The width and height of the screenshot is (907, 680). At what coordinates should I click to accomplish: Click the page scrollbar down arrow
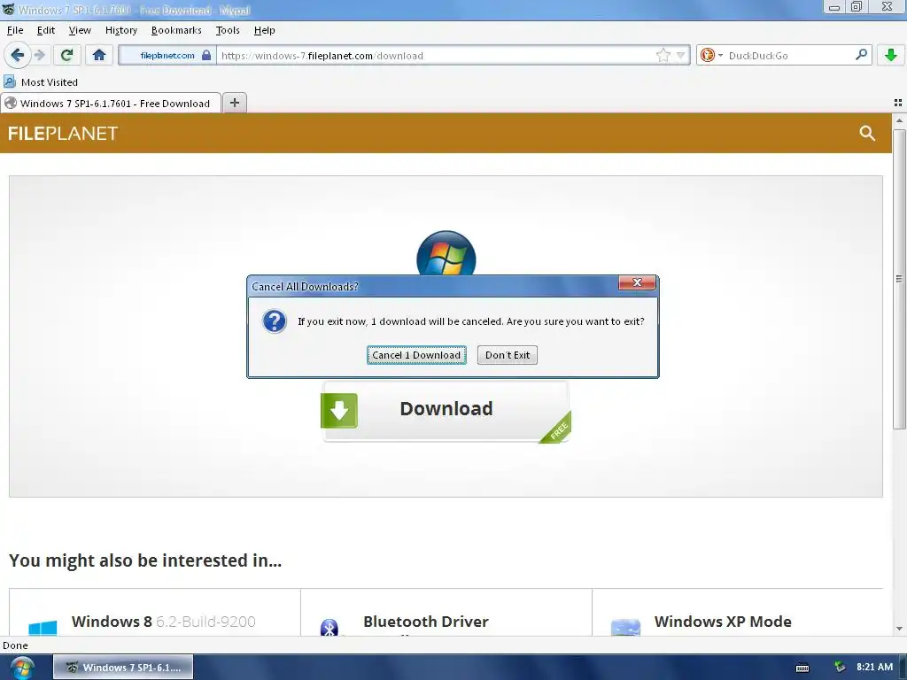[899, 629]
